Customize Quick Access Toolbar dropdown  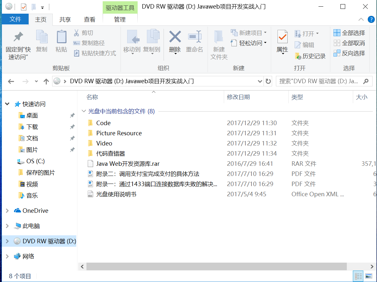[x=42, y=7]
